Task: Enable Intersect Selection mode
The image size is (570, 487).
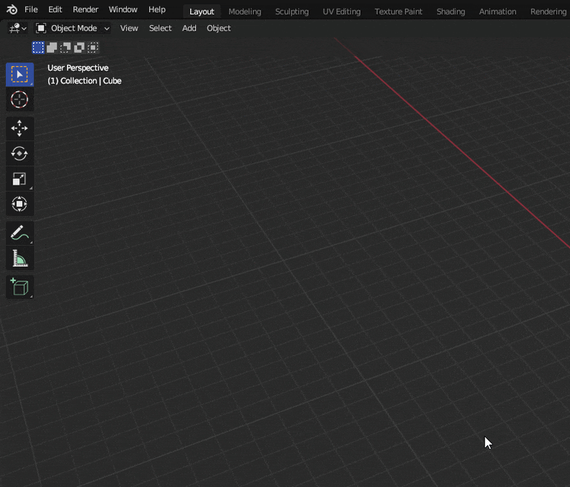Action: coord(93,48)
